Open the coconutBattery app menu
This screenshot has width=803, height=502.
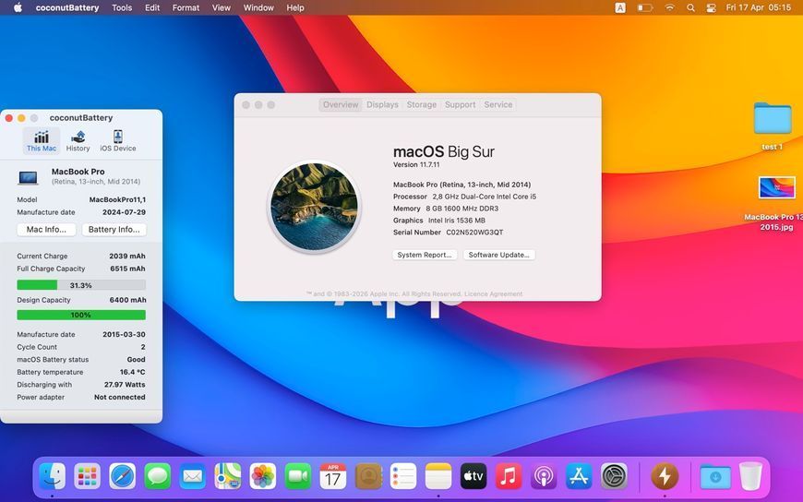pos(67,7)
